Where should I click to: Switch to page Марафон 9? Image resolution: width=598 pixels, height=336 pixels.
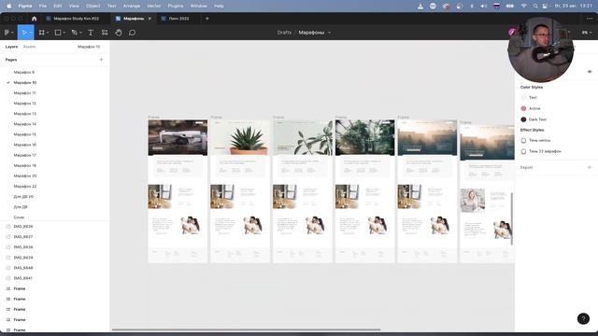[24, 72]
